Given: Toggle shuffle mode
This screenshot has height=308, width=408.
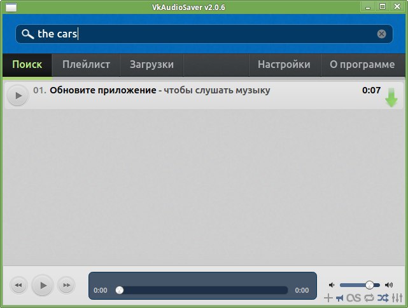Looking at the screenshot, I should click(383, 298).
